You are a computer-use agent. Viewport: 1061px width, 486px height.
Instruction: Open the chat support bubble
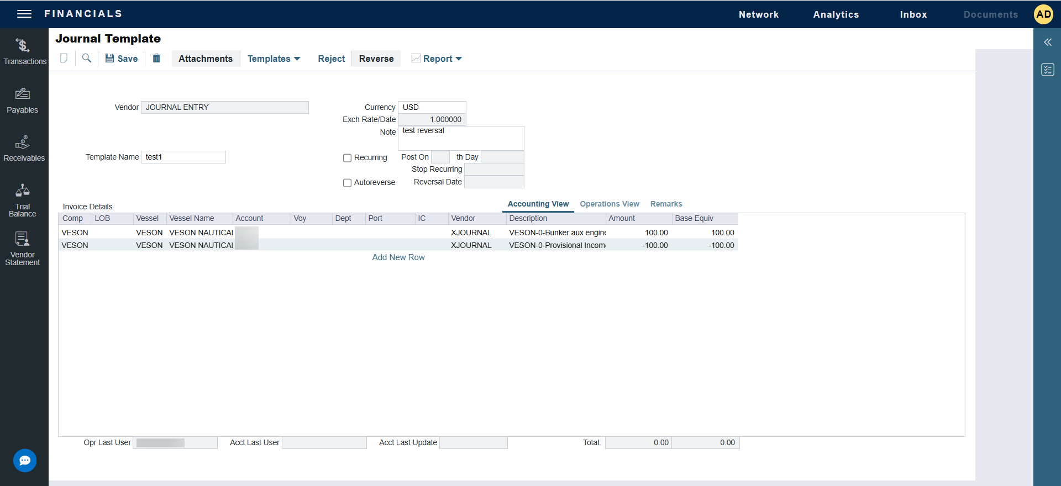click(25, 460)
